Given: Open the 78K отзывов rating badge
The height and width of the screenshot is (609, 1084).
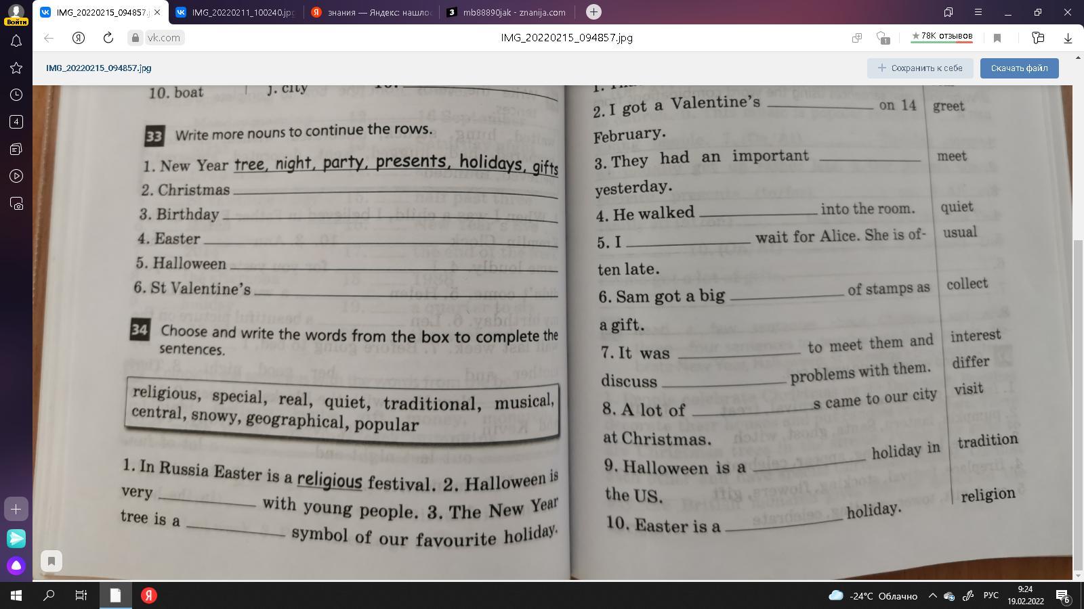Looking at the screenshot, I should [942, 37].
